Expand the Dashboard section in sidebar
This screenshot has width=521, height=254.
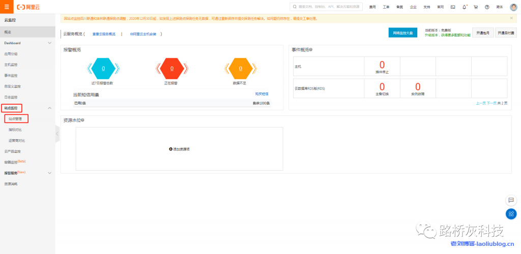point(49,43)
